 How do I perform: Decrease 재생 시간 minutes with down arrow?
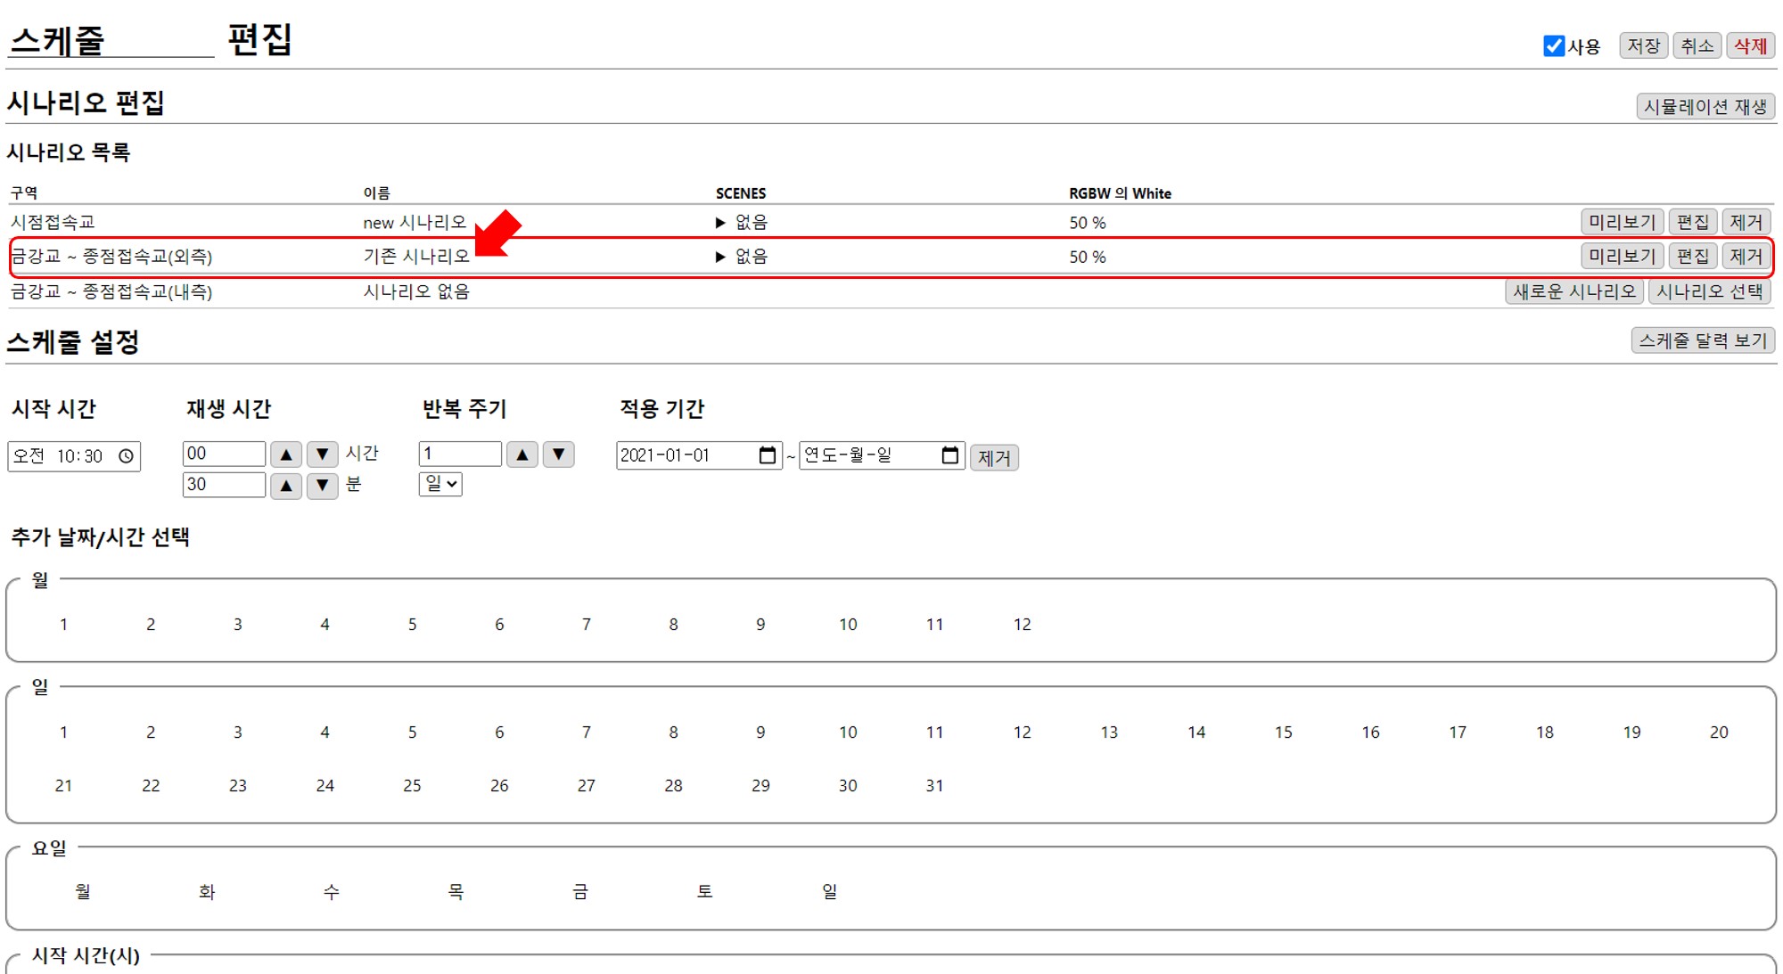click(x=323, y=486)
